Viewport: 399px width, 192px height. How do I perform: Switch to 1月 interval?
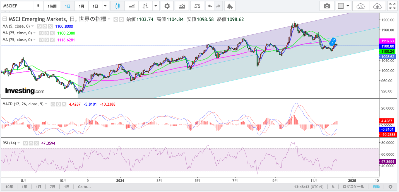pyautogui.click(x=81, y=6)
